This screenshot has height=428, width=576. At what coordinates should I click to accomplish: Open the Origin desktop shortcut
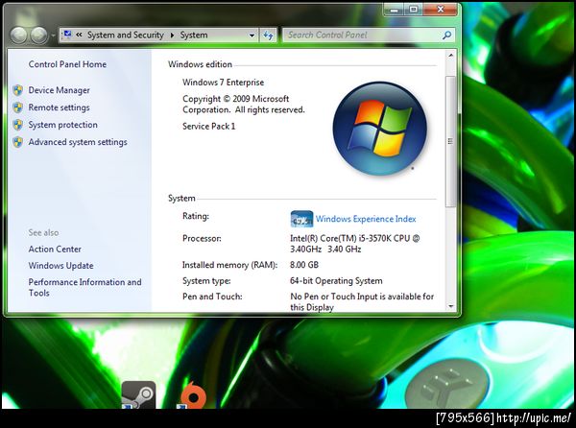coord(193,395)
